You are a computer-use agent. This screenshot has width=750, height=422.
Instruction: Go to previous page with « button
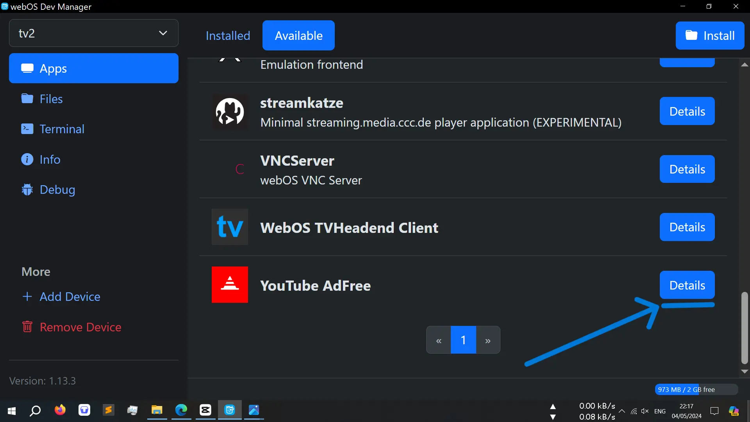439,340
